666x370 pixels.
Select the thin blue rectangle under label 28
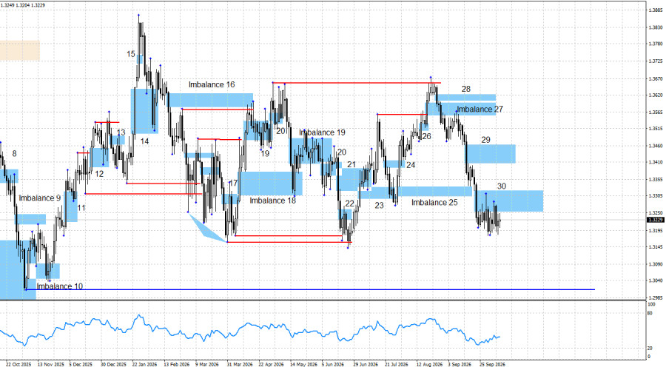pos(466,98)
